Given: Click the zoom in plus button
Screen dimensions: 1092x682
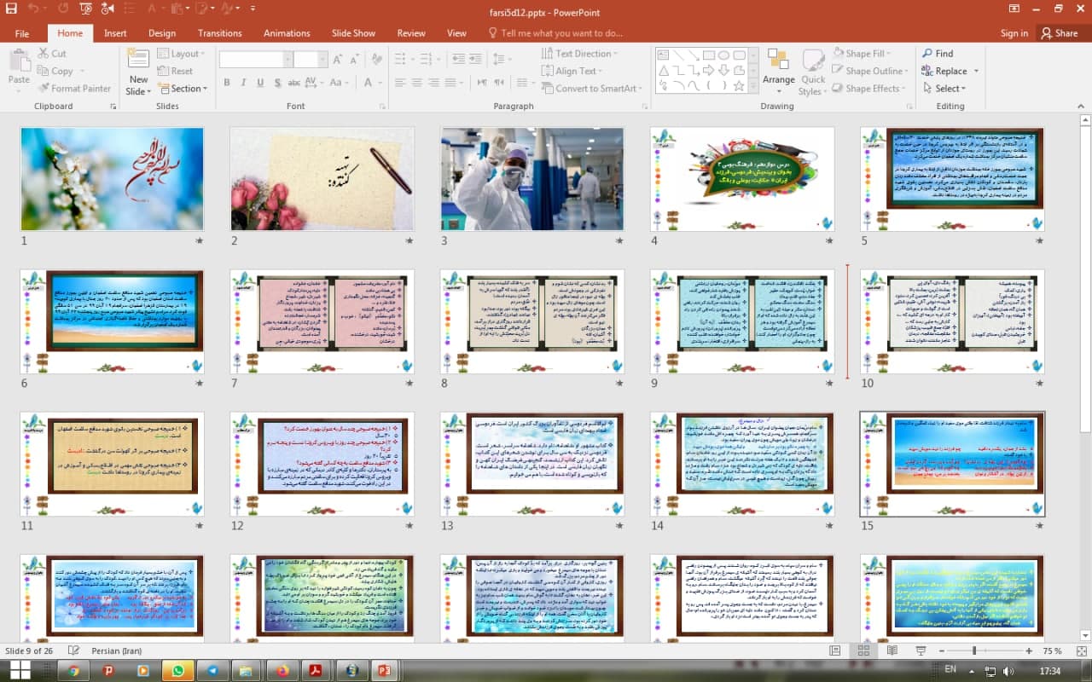Looking at the screenshot, I should [1029, 651].
